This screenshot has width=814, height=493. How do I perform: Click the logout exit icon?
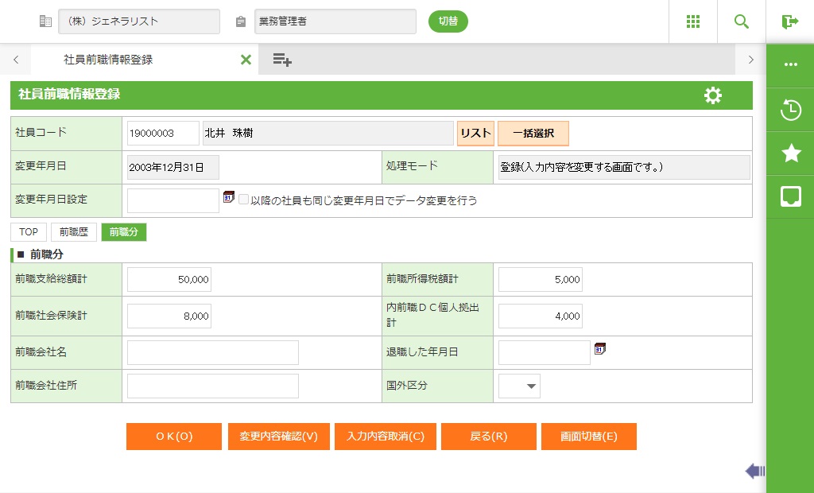(789, 21)
